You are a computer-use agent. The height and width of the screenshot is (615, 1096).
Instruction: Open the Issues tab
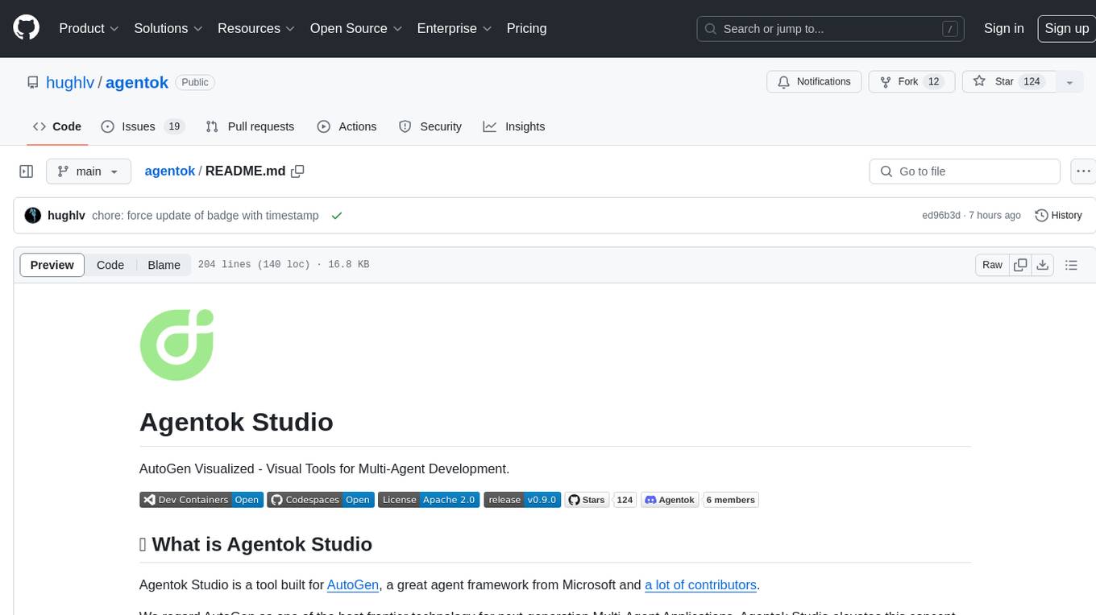(143, 126)
